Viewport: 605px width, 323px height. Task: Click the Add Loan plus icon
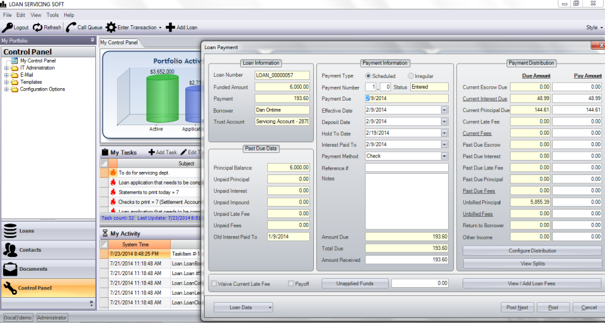[x=171, y=27]
